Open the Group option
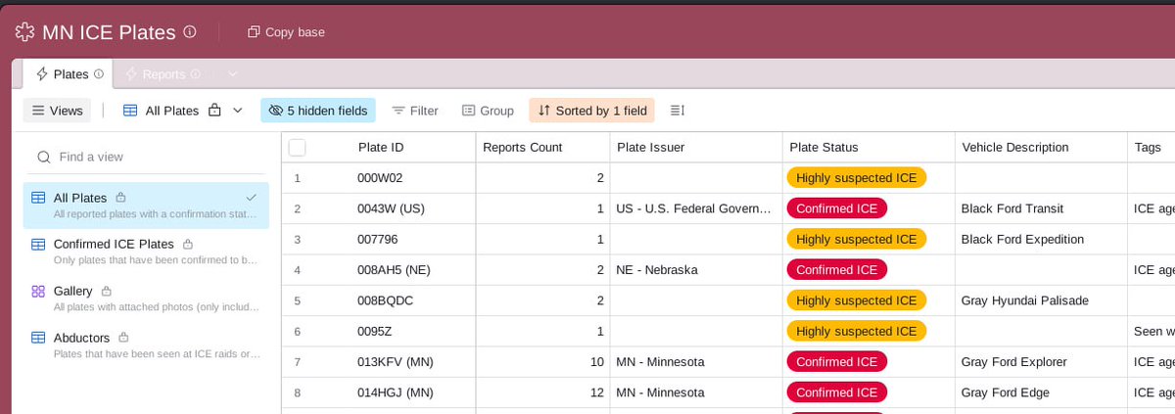This screenshot has height=414, width=1175. 488,111
